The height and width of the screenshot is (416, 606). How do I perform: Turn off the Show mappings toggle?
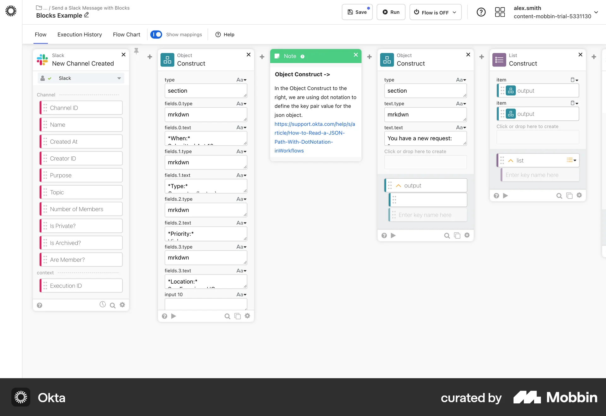tap(156, 34)
